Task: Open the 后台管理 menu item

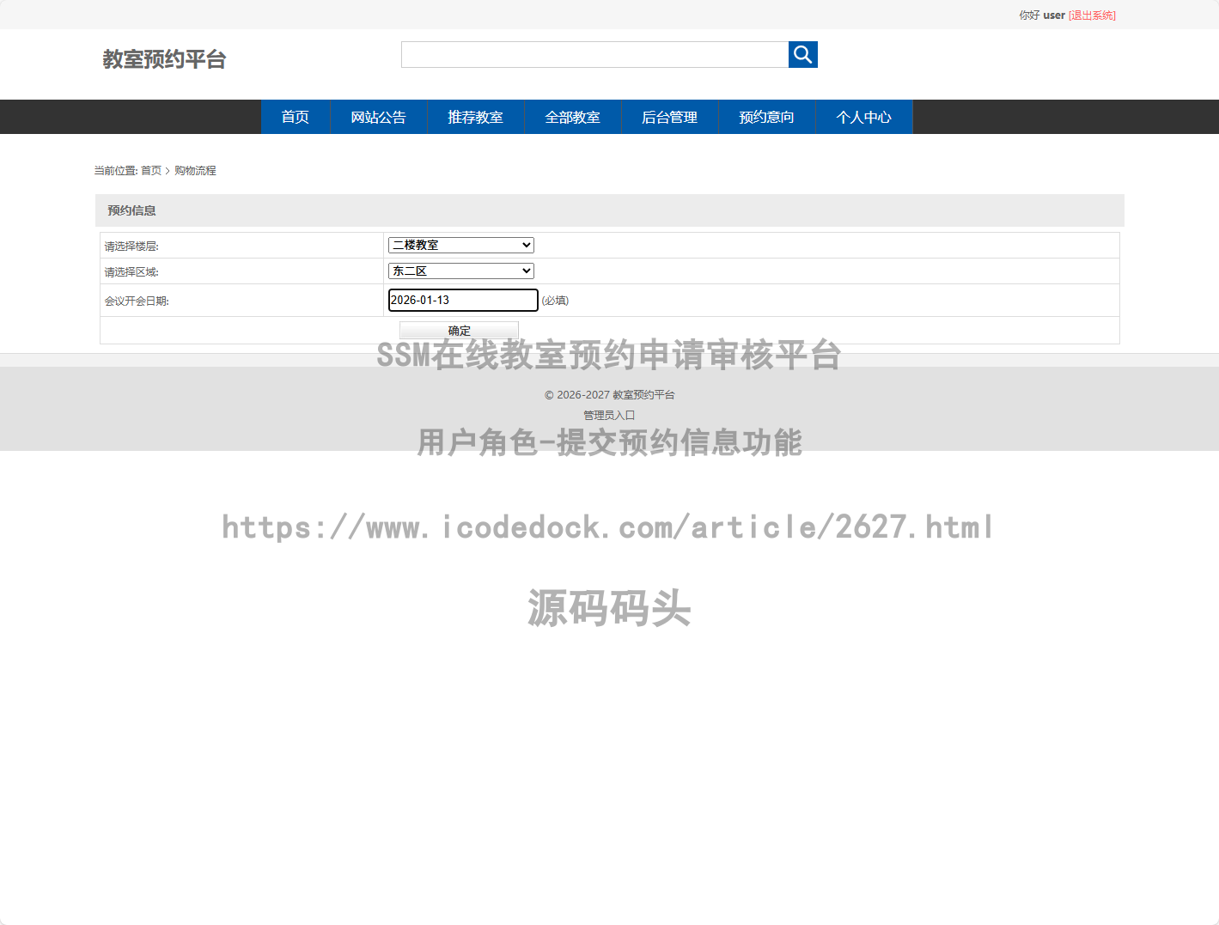Action: [669, 117]
